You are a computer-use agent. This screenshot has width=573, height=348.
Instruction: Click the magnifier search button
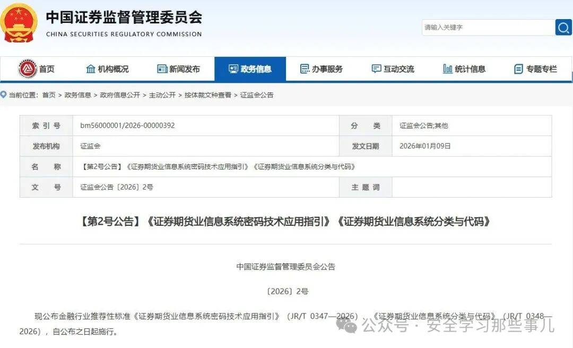563,27
